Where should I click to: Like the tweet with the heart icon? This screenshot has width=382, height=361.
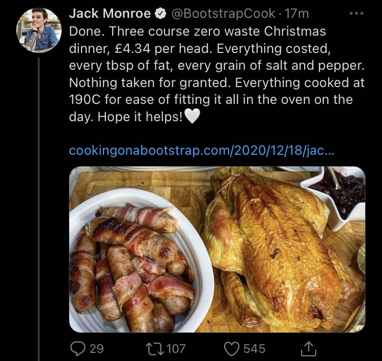(231, 349)
